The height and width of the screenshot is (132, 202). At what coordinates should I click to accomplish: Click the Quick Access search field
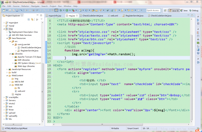[153, 10]
